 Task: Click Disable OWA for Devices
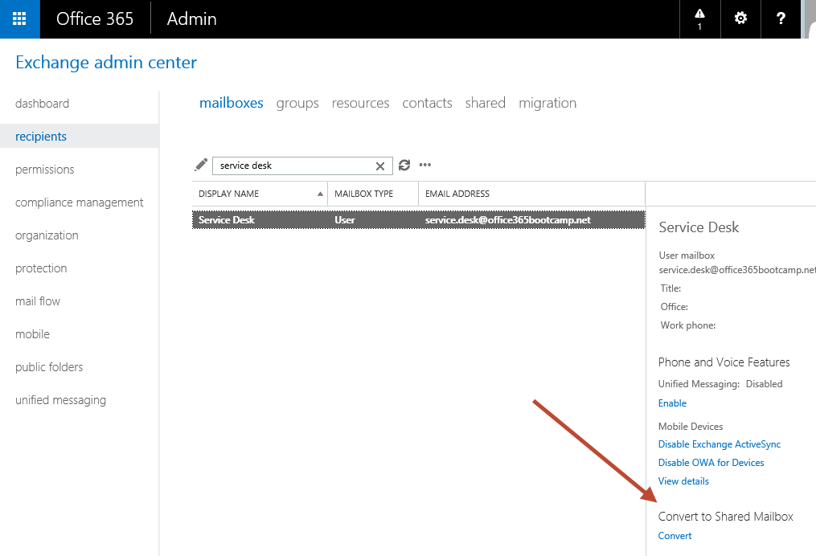coord(711,463)
